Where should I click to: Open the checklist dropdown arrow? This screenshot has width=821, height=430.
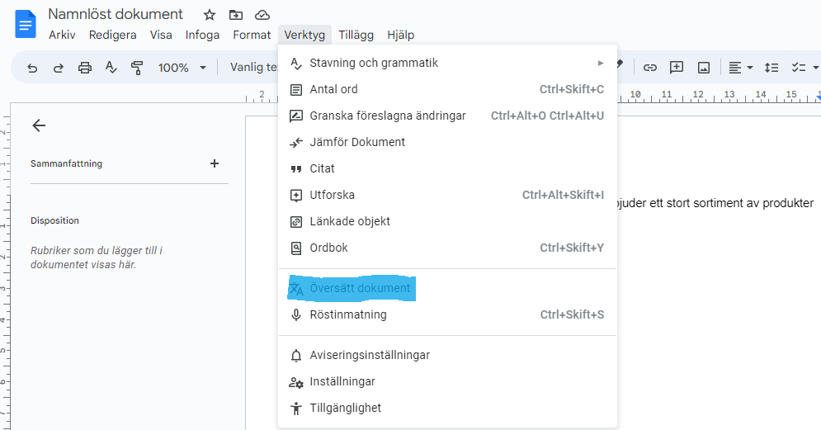tap(816, 68)
